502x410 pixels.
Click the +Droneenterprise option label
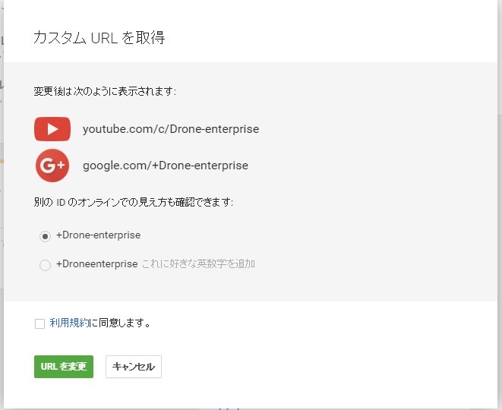coord(97,264)
